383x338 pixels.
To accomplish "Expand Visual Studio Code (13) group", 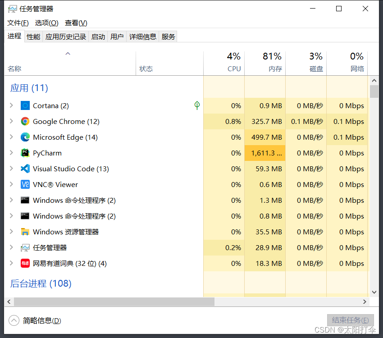I will click(x=11, y=169).
